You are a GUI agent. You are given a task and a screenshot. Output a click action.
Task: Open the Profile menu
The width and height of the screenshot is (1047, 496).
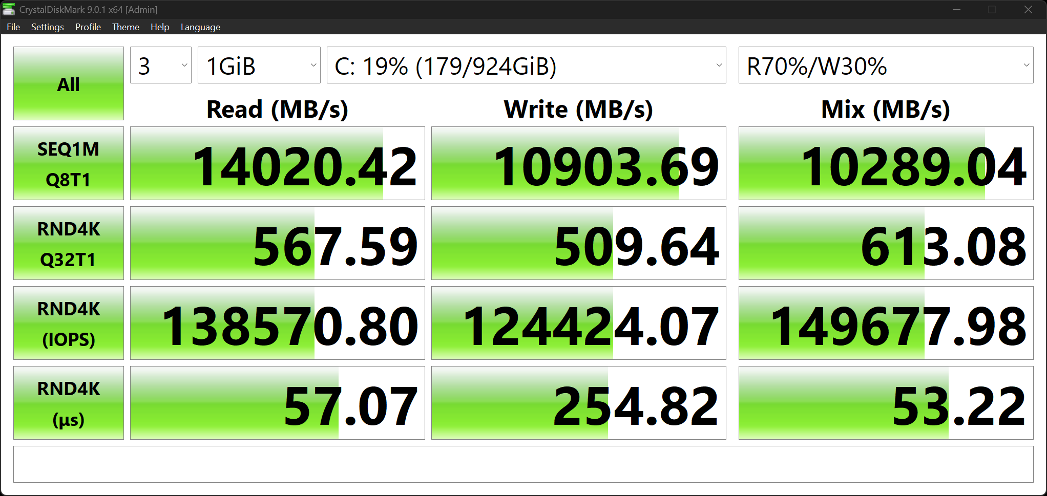coord(88,27)
